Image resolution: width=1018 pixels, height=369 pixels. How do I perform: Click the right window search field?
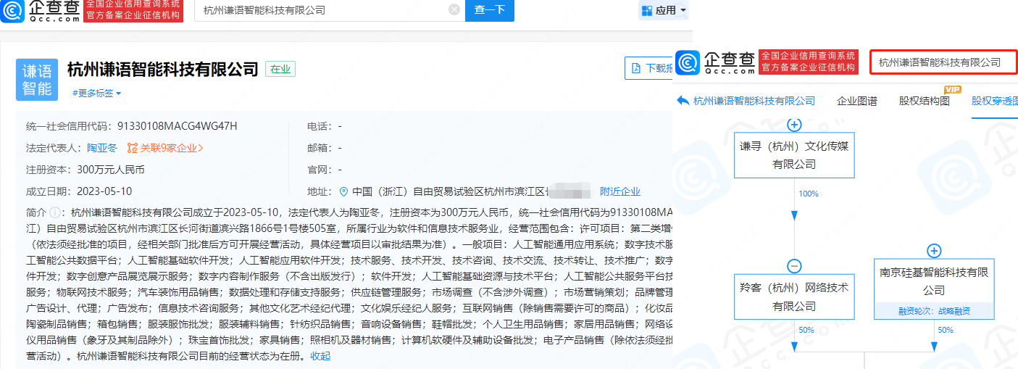943,62
